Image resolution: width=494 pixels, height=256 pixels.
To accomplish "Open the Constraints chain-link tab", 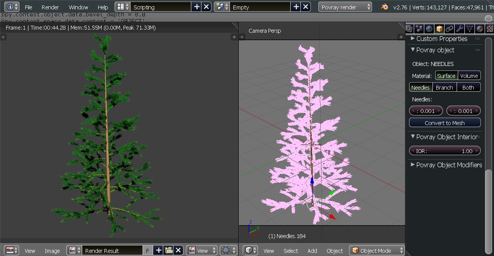I will (449, 29).
